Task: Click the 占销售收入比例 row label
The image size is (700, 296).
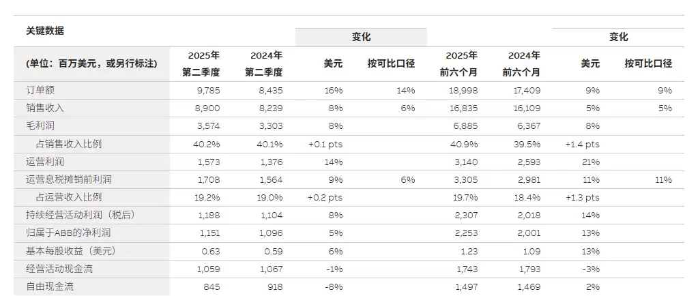Action: coord(68,144)
